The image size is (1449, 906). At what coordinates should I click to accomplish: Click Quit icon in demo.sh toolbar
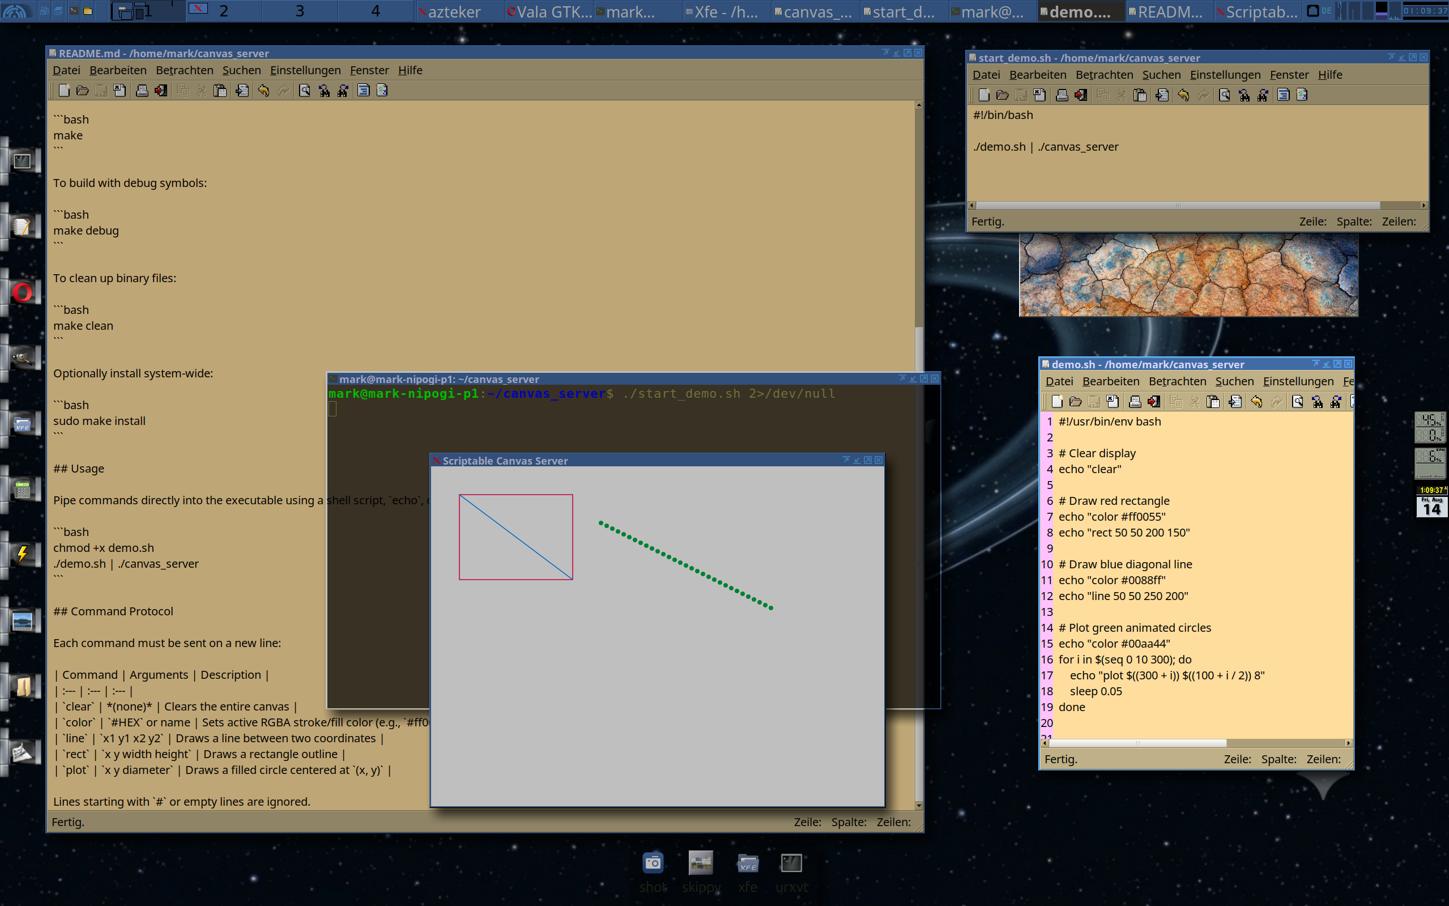pyautogui.click(x=1153, y=402)
